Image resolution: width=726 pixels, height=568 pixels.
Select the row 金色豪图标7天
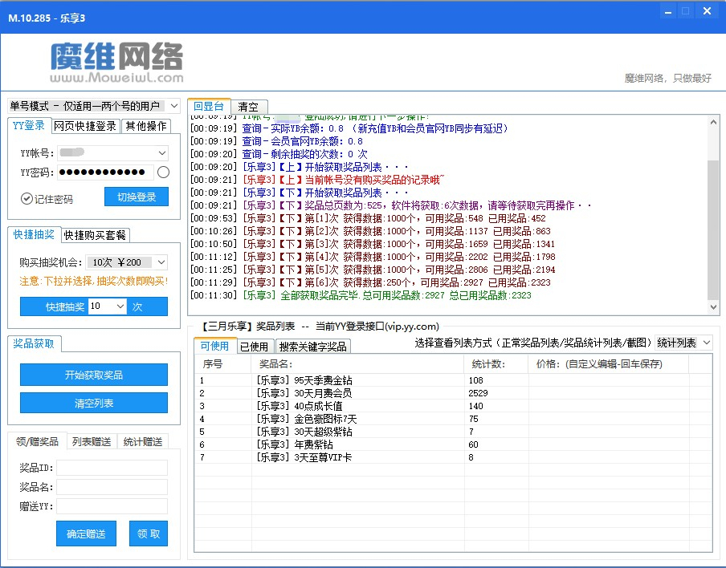[x=453, y=419]
